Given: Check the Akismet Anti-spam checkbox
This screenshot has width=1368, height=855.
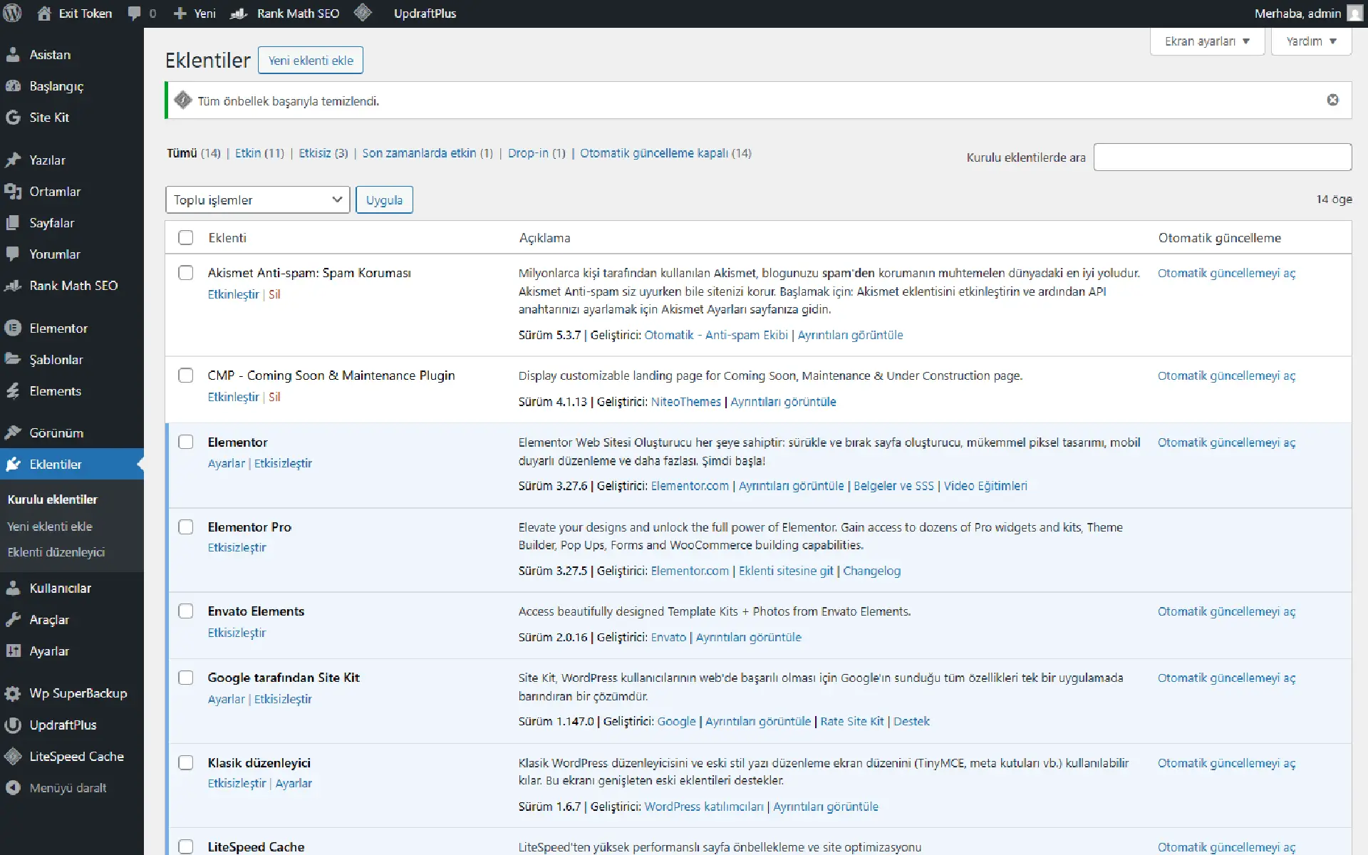Looking at the screenshot, I should (x=185, y=272).
